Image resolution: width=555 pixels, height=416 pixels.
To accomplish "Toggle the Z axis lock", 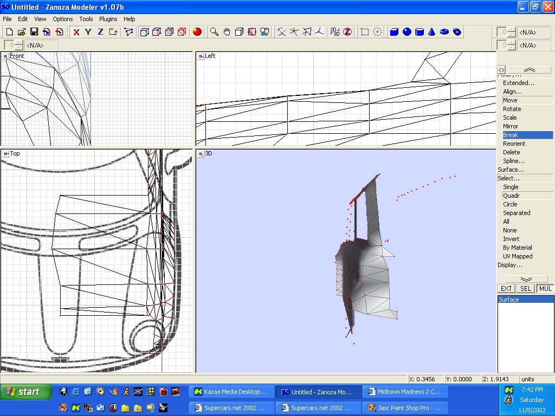I will pos(100,32).
